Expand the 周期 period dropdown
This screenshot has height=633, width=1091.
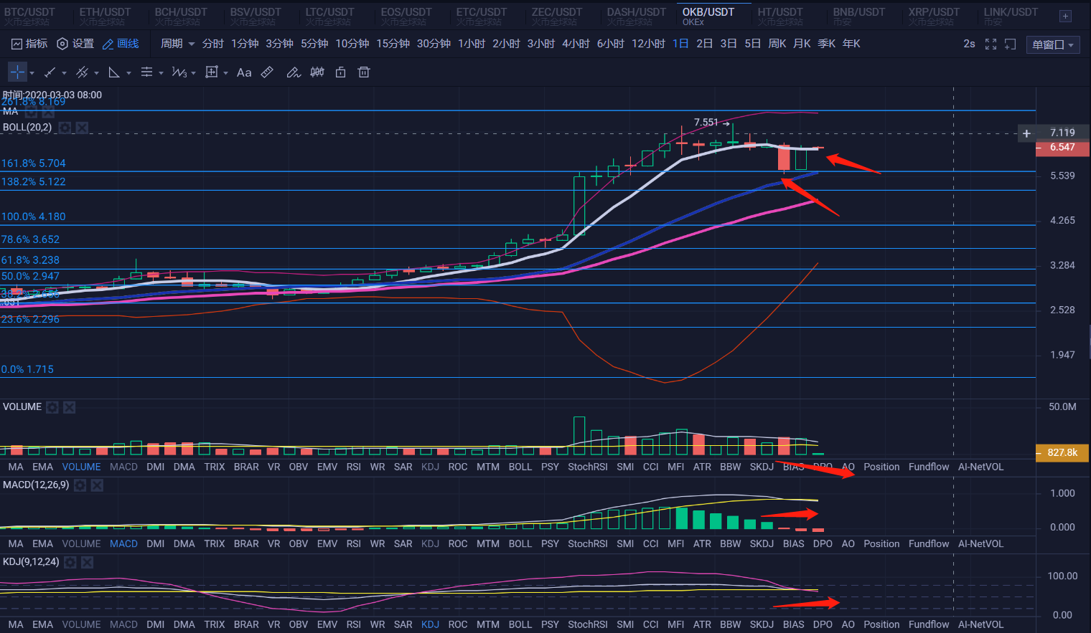(177, 44)
